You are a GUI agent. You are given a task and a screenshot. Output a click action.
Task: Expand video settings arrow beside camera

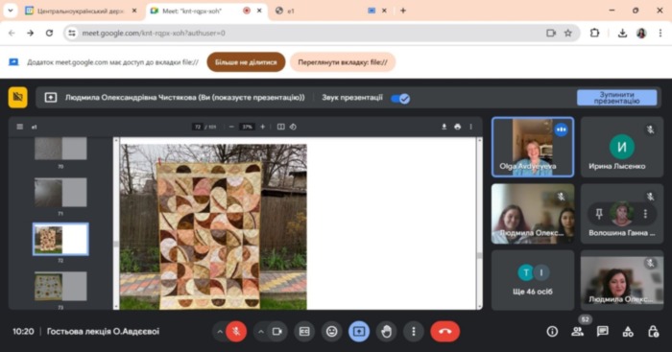coord(260,332)
